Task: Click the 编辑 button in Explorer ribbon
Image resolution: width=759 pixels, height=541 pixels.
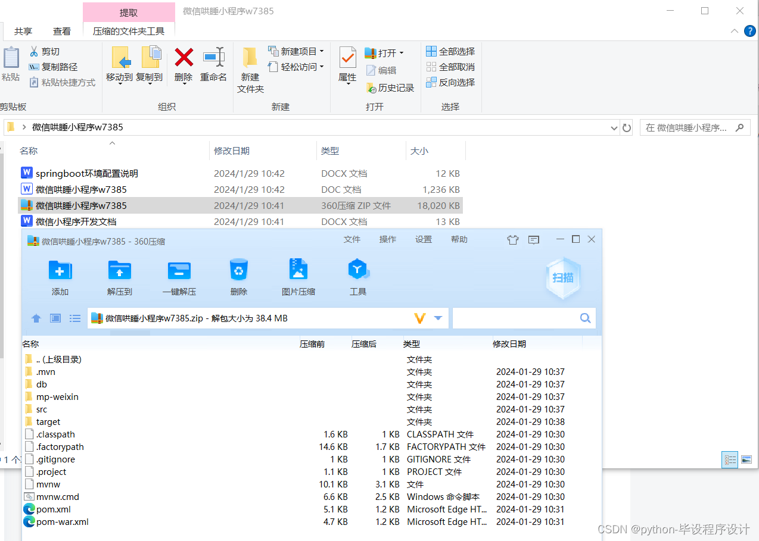Action: tap(381, 70)
